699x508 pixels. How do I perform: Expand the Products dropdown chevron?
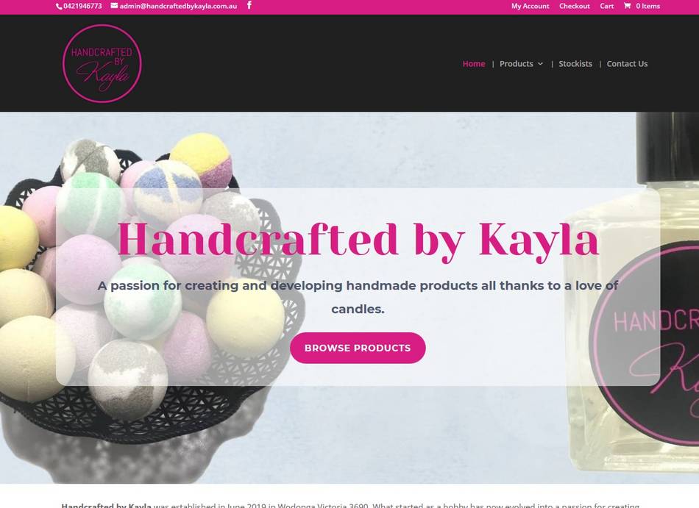(x=540, y=64)
